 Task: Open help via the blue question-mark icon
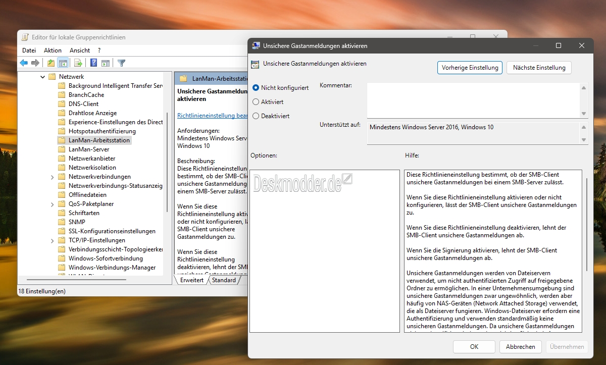94,63
